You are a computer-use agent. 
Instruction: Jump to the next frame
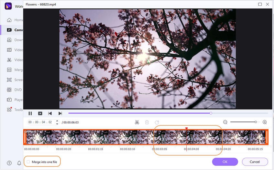pyautogui.click(x=60, y=113)
